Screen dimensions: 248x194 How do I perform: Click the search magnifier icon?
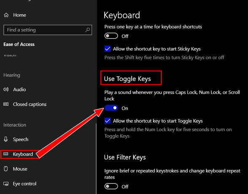click(87, 30)
